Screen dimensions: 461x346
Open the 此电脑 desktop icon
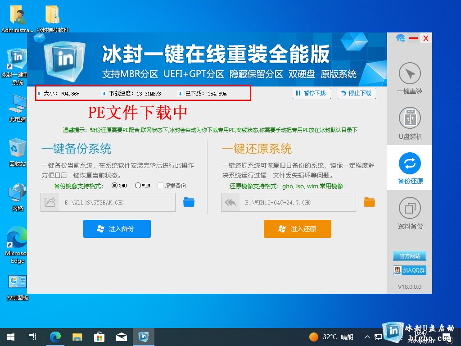(x=18, y=108)
